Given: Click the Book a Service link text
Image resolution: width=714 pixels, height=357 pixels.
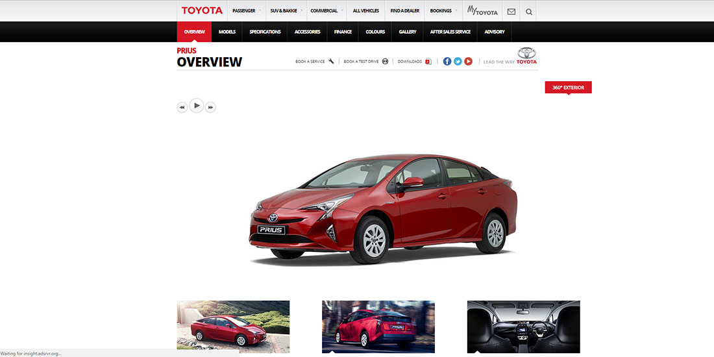Looking at the screenshot, I should (310, 62).
